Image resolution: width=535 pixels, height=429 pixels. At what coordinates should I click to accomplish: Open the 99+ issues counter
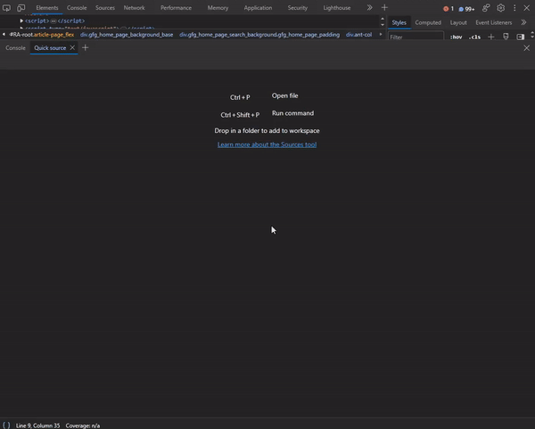point(466,9)
